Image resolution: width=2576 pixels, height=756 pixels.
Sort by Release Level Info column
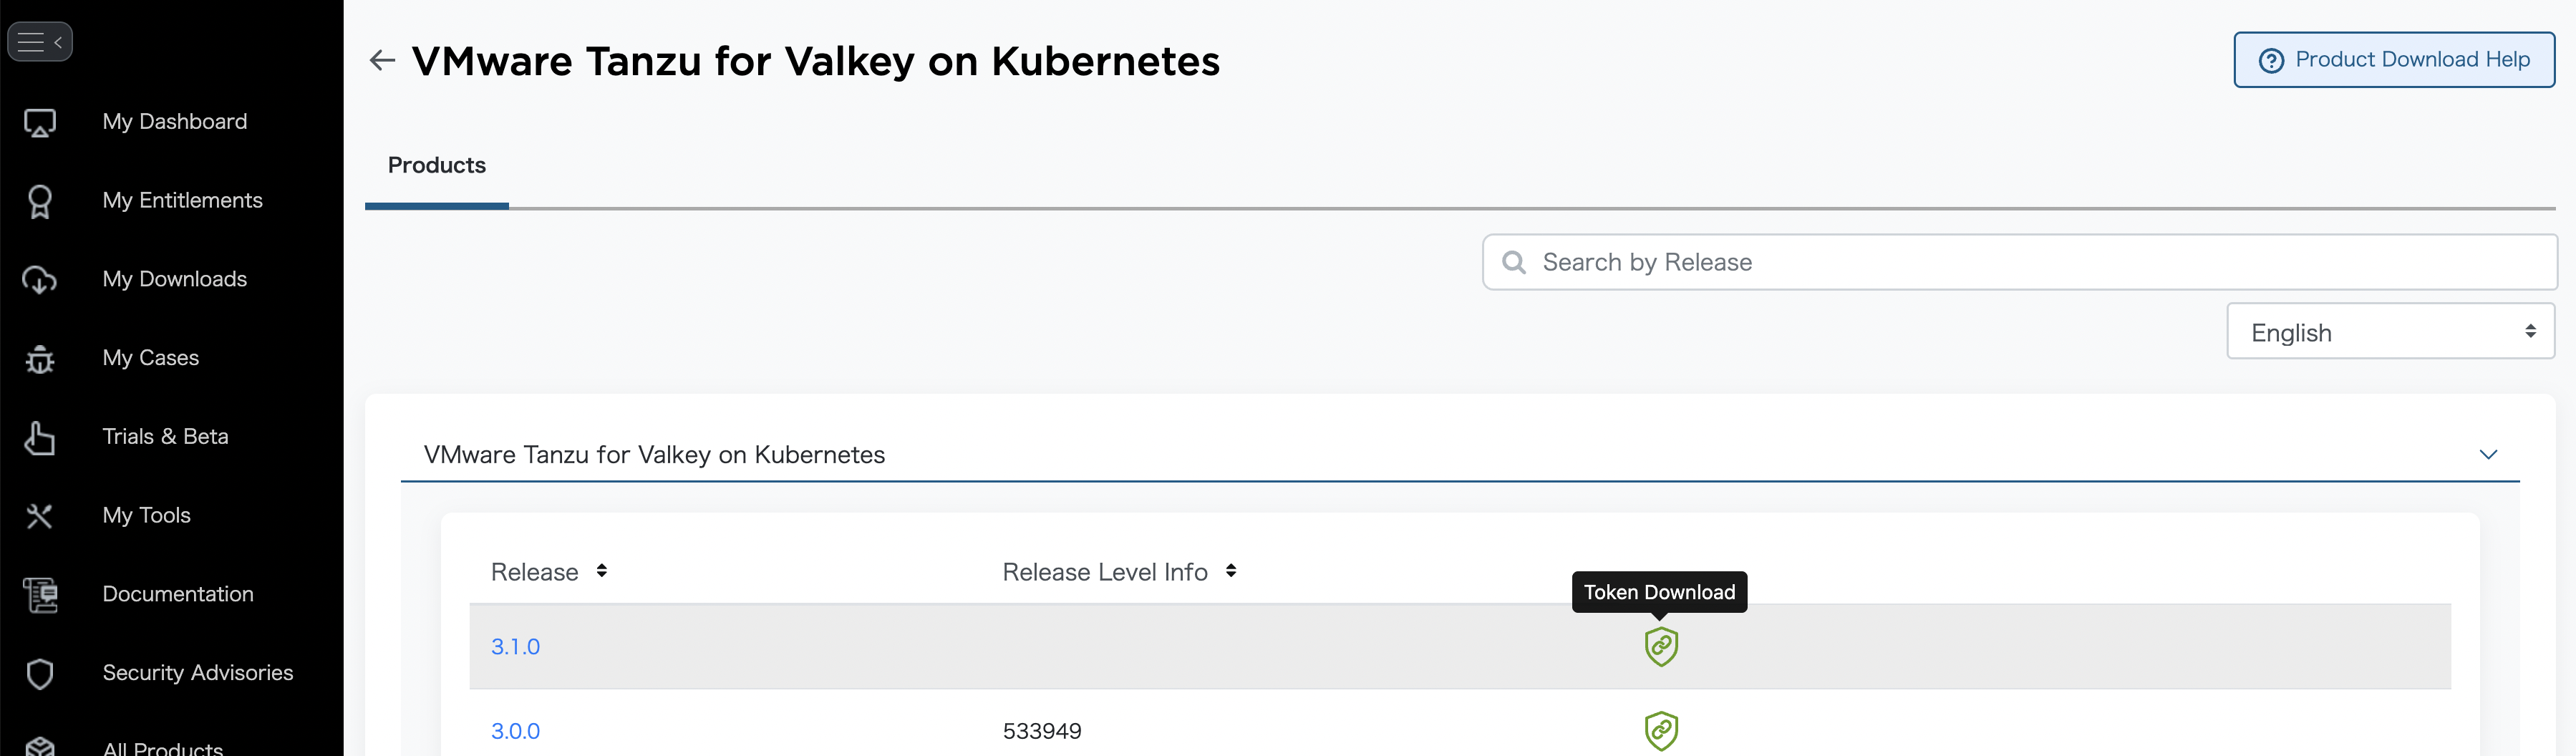coord(1230,571)
